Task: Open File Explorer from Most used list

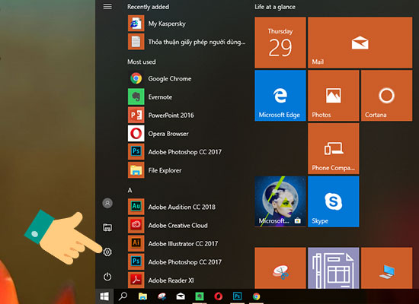Action: point(187,170)
